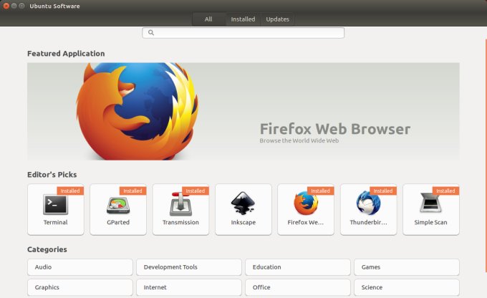Viewport: 487px width, 298px height.
Task: Click the 'Browse the World Wide Web' subtitle
Action: (299, 141)
